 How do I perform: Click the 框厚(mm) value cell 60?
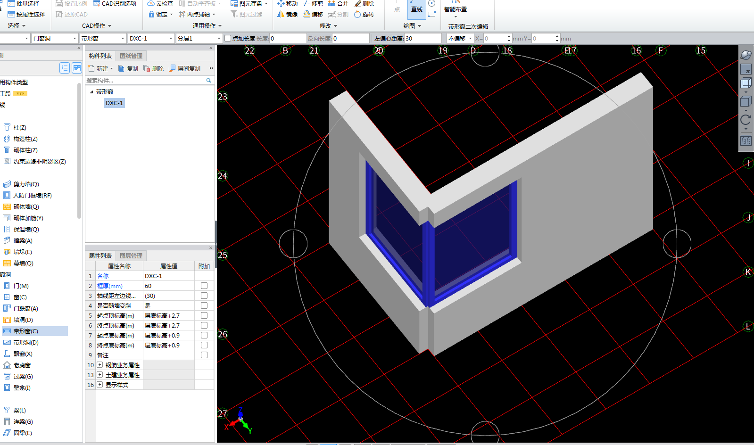[169, 286]
